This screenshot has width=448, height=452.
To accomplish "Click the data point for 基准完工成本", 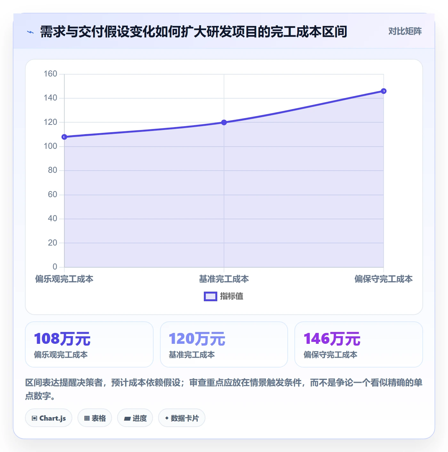I will coord(224,122).
